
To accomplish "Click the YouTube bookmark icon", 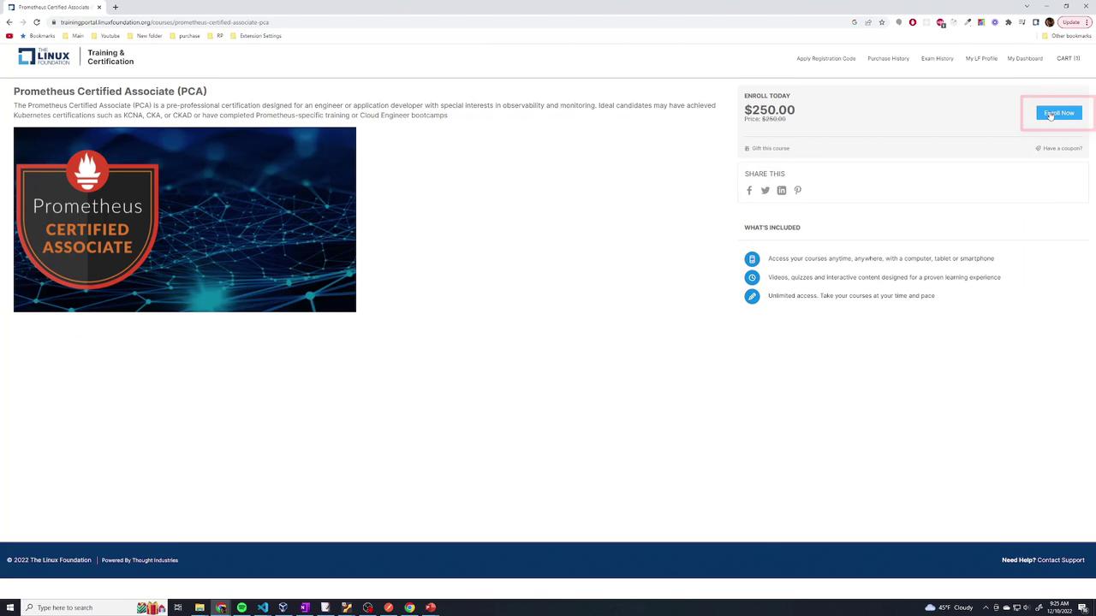I will (9, 36).
